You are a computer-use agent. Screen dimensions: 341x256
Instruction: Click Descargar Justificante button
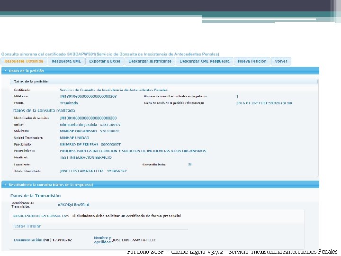coord(150,61)
